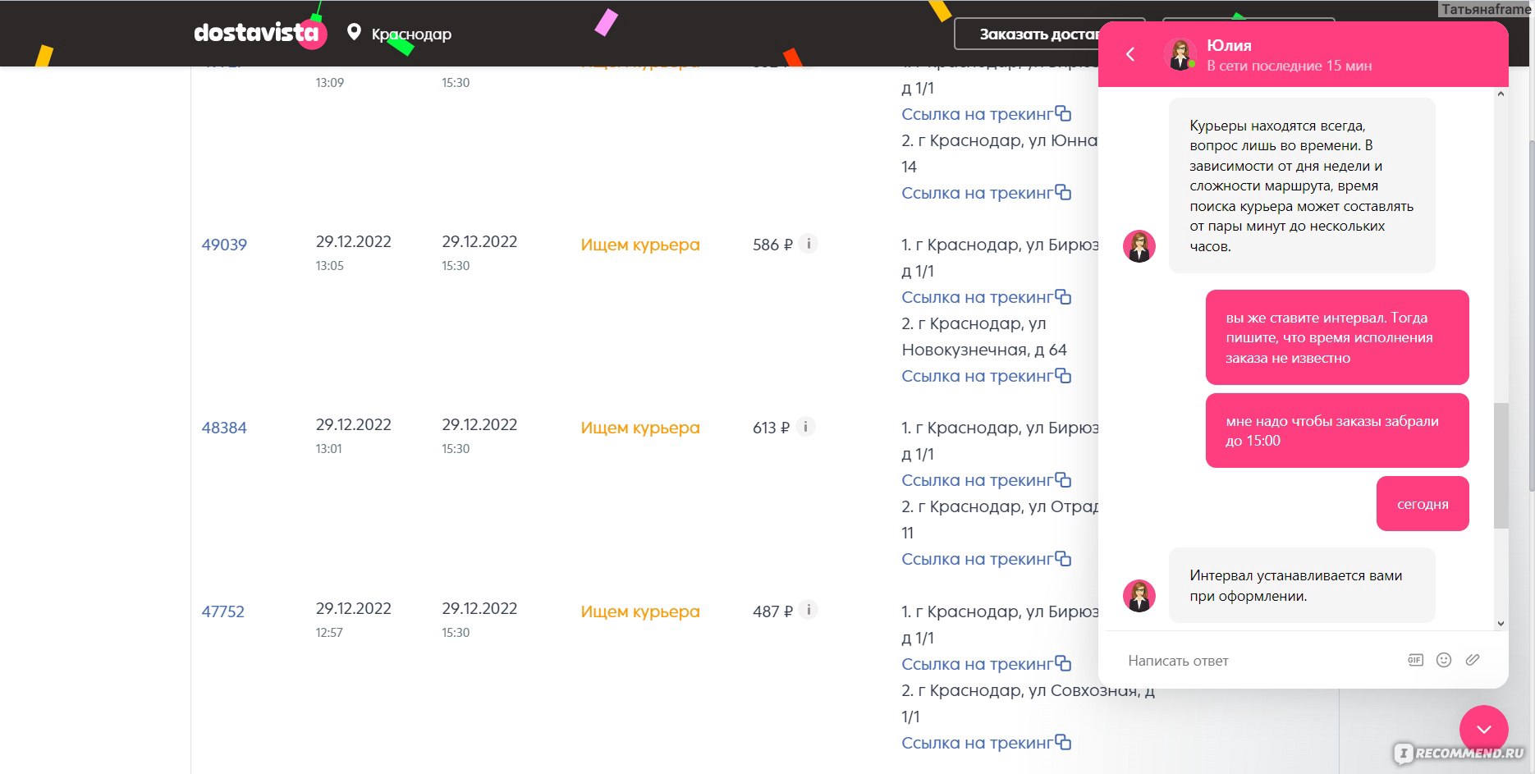Screen dimensions: 1535x774
Task: Click the price 613 ₽
Action: [771, 428]
